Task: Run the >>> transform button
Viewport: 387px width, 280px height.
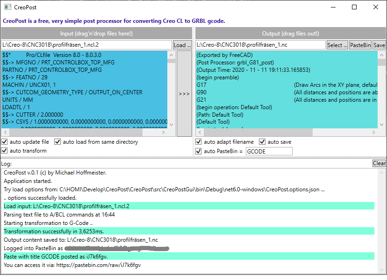Action: coord(184,94)
